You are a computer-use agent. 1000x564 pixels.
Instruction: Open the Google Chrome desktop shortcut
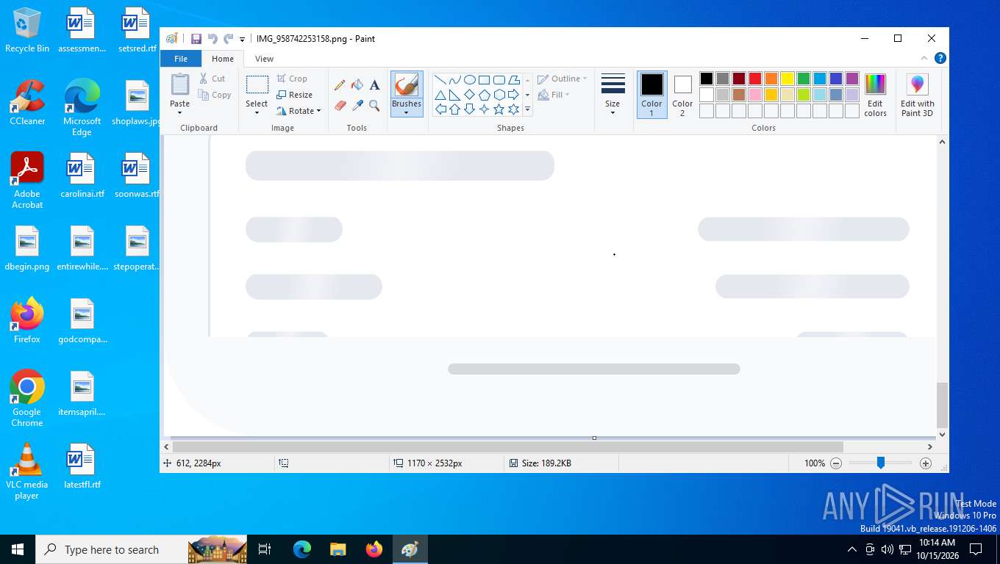point(27,398)
